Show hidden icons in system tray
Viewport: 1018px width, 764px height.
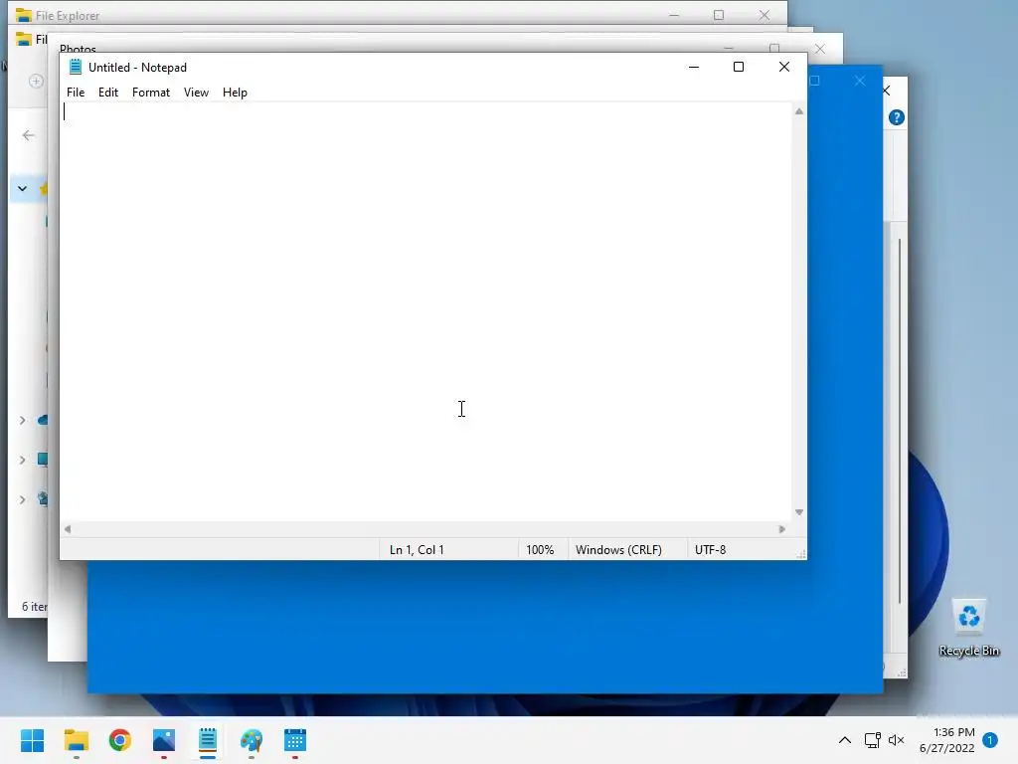point(845,740)
